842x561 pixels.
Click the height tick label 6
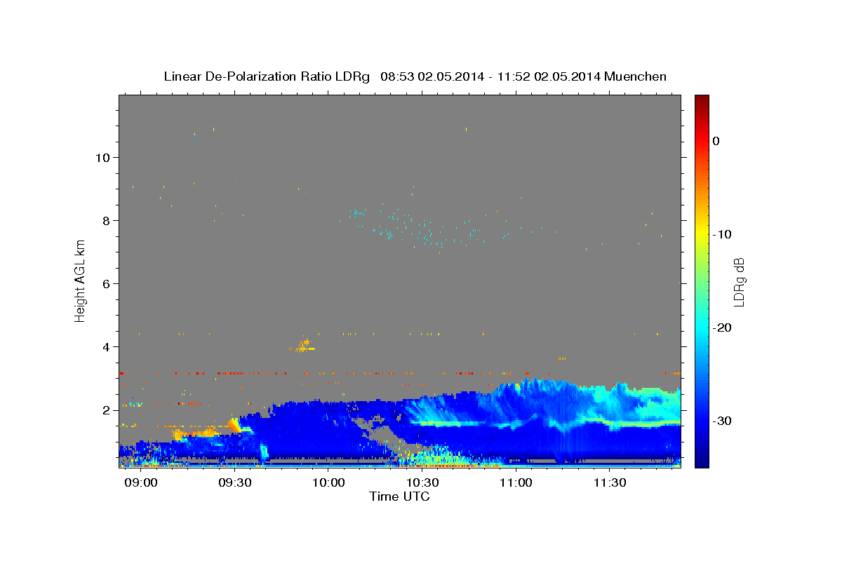pyautogui.click(x=107, y=283)
